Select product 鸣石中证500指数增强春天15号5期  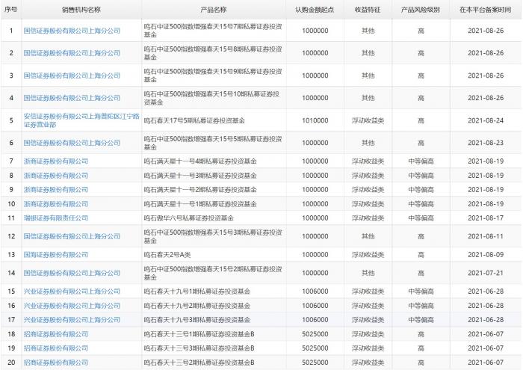click(213, 143)
